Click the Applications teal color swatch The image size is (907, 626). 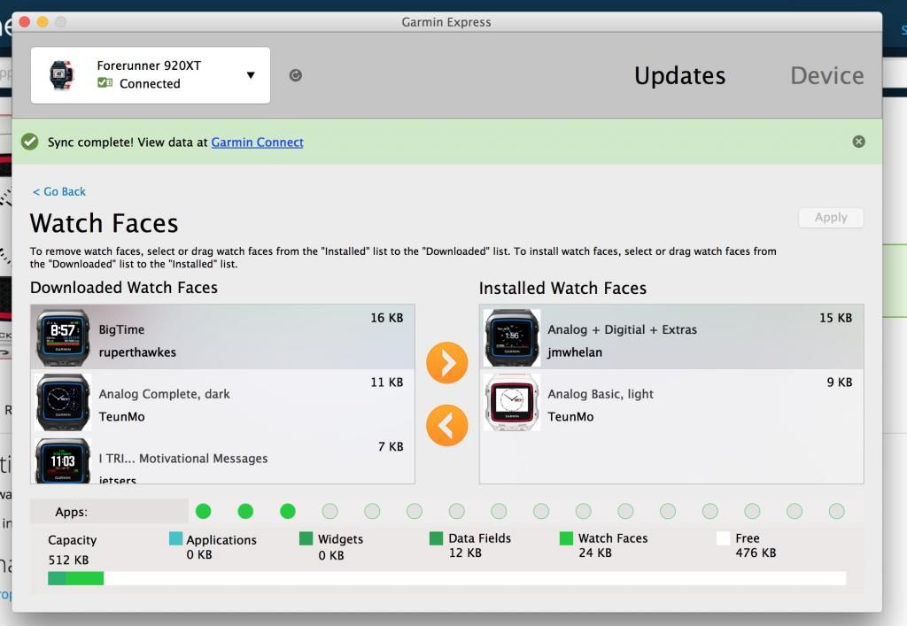click(x=176, y=538)
